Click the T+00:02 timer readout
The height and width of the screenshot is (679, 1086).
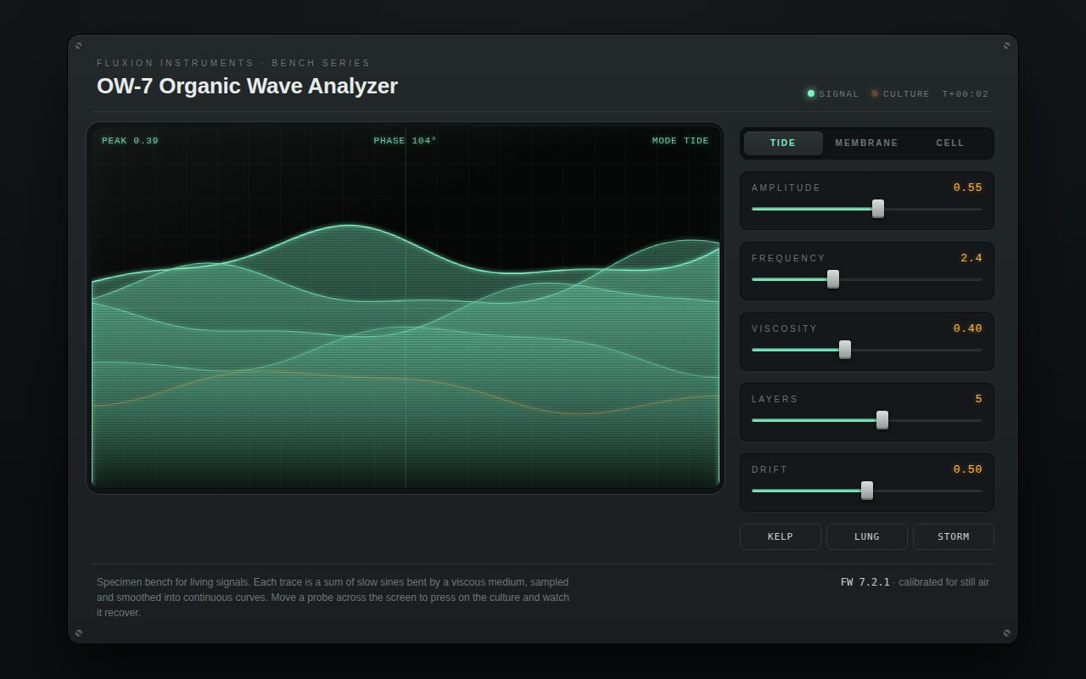click(x=966, y=94)
